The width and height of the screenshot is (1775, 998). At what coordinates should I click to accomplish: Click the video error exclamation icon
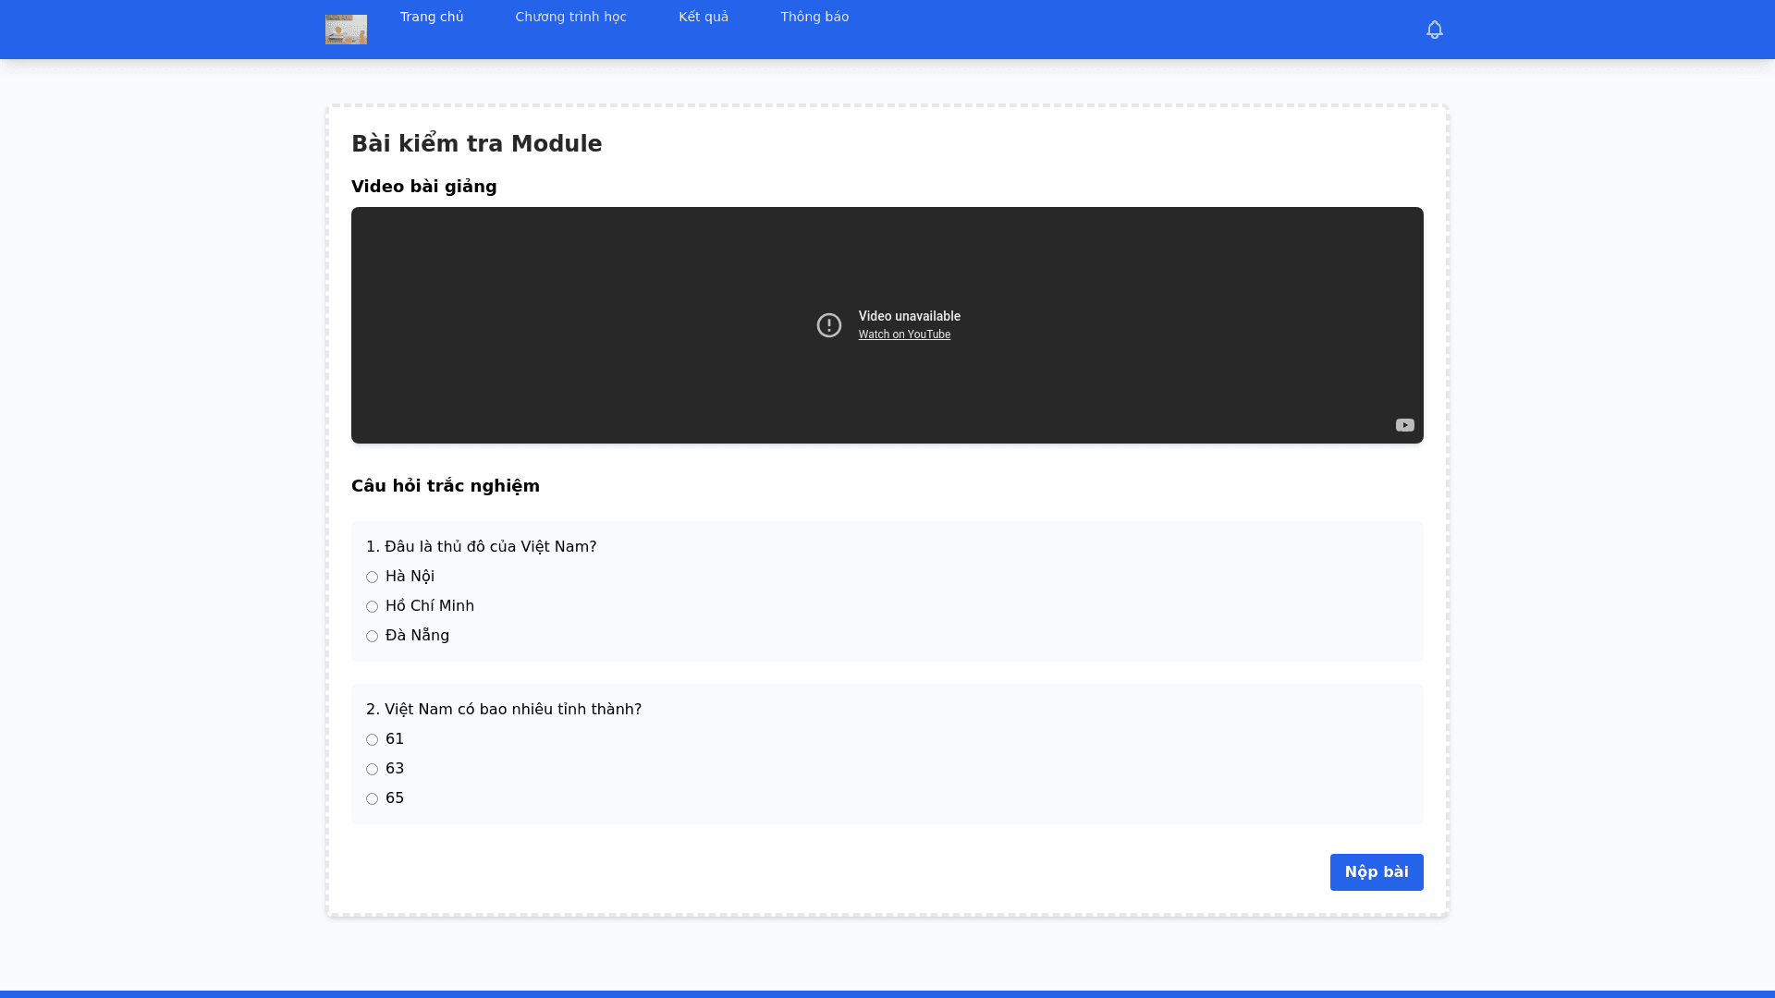pyautogui.click(x=829, y=325)
